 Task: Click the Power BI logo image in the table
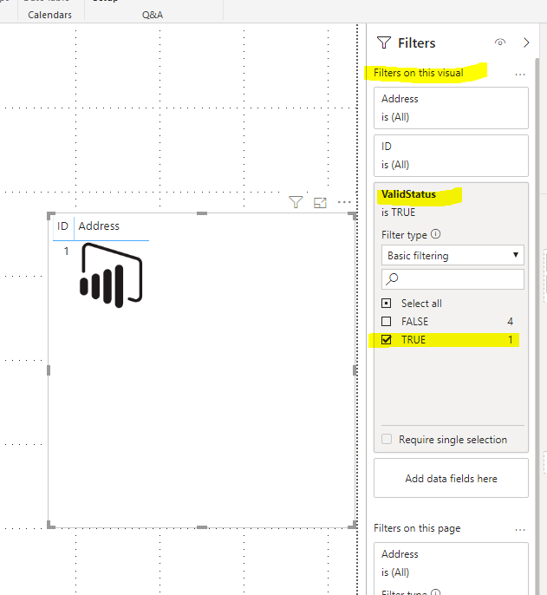click(x=111, y=275)
